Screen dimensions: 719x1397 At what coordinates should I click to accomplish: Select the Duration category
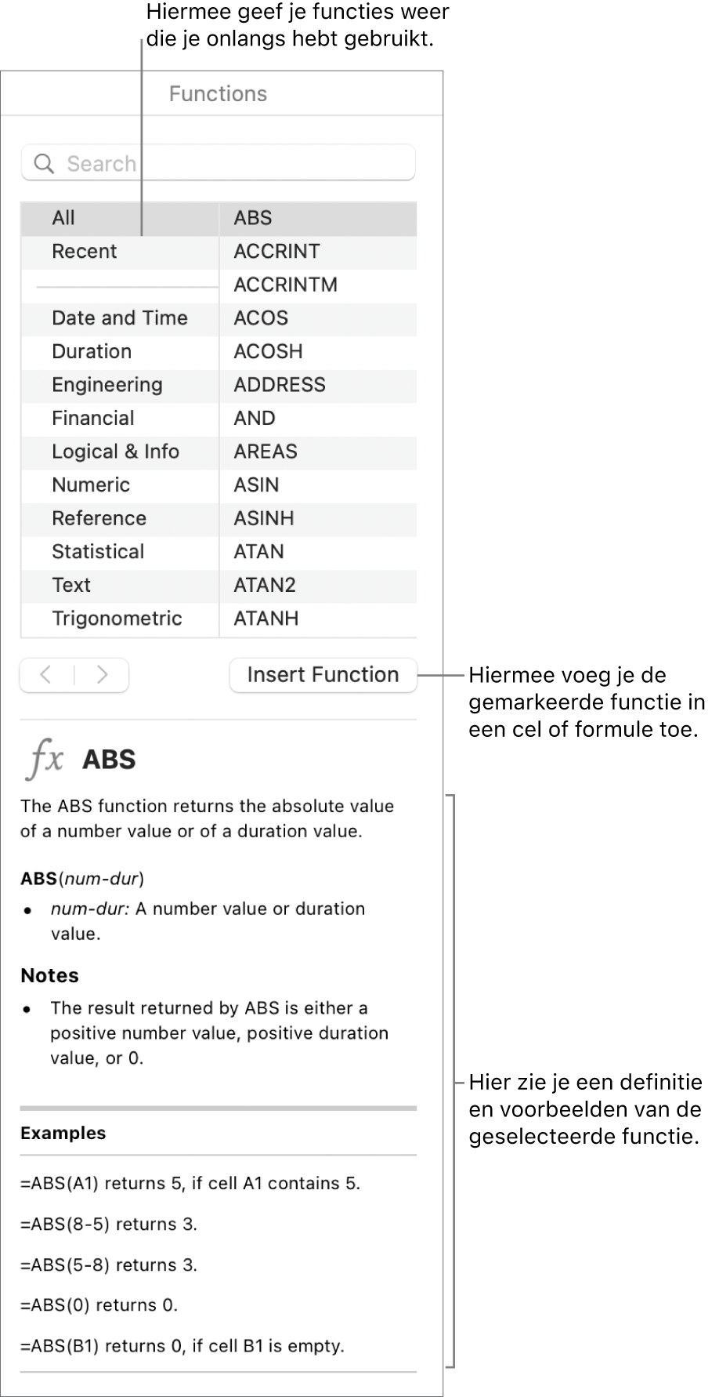[x=91, y=351]
